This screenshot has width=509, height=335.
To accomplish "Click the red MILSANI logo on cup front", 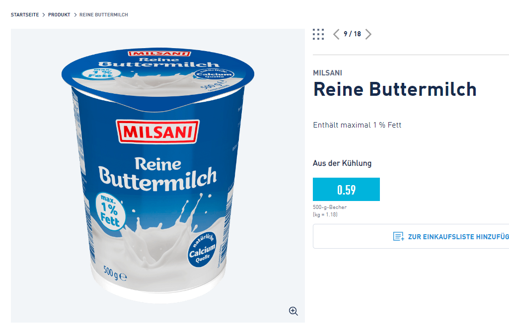I will (157, 132).
